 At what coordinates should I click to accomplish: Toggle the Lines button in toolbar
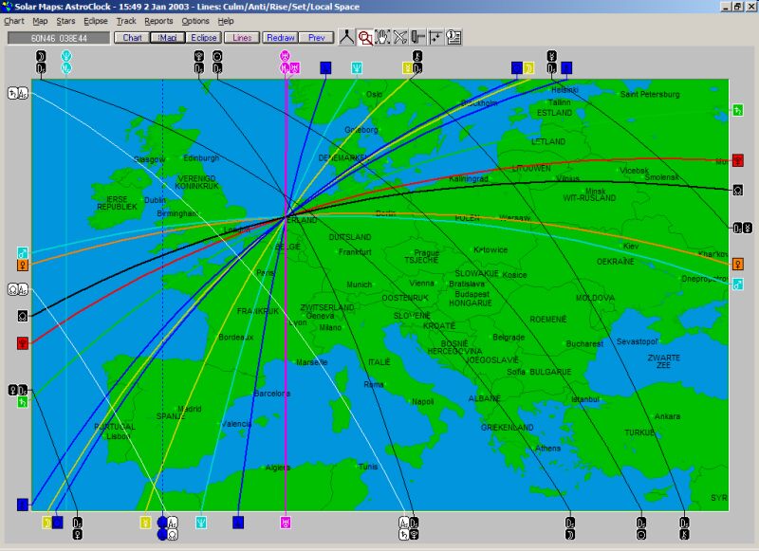tap(242, 38)
